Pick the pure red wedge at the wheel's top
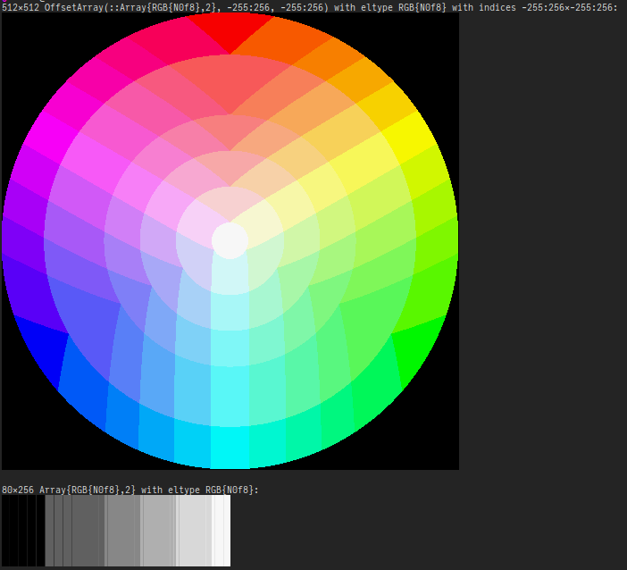Image resolution: width=627 pixels, height=570 pixels. click(230, 32)
